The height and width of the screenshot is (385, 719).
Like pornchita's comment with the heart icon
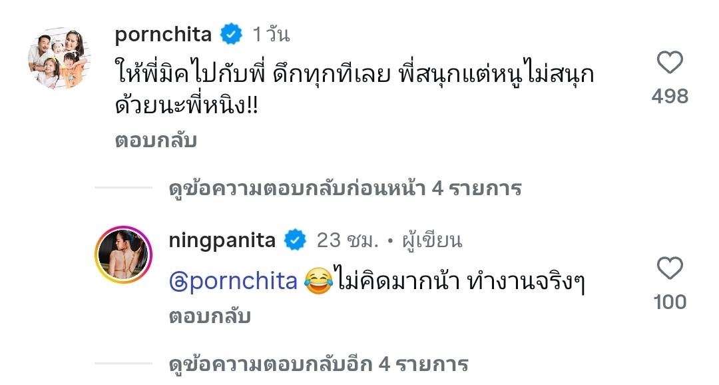[670, 63]
